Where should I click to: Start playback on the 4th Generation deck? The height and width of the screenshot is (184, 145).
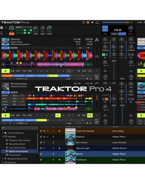[6, 115]
